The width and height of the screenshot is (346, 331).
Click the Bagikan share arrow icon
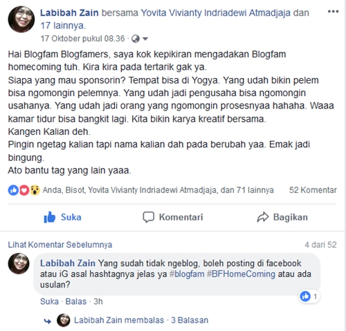[263, 217]
